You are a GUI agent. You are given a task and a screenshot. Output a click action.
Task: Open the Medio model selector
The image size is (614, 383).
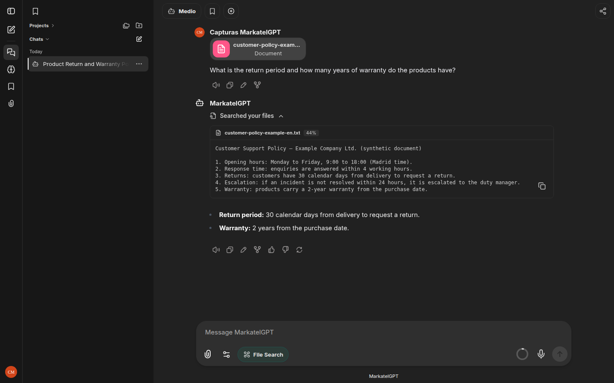182,11
